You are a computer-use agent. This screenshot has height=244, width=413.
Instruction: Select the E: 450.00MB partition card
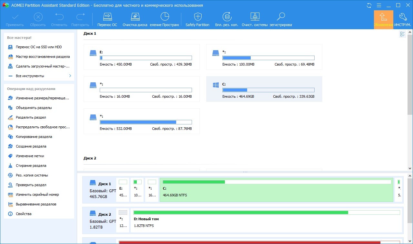pyautogui.click(x=141, y=57)
